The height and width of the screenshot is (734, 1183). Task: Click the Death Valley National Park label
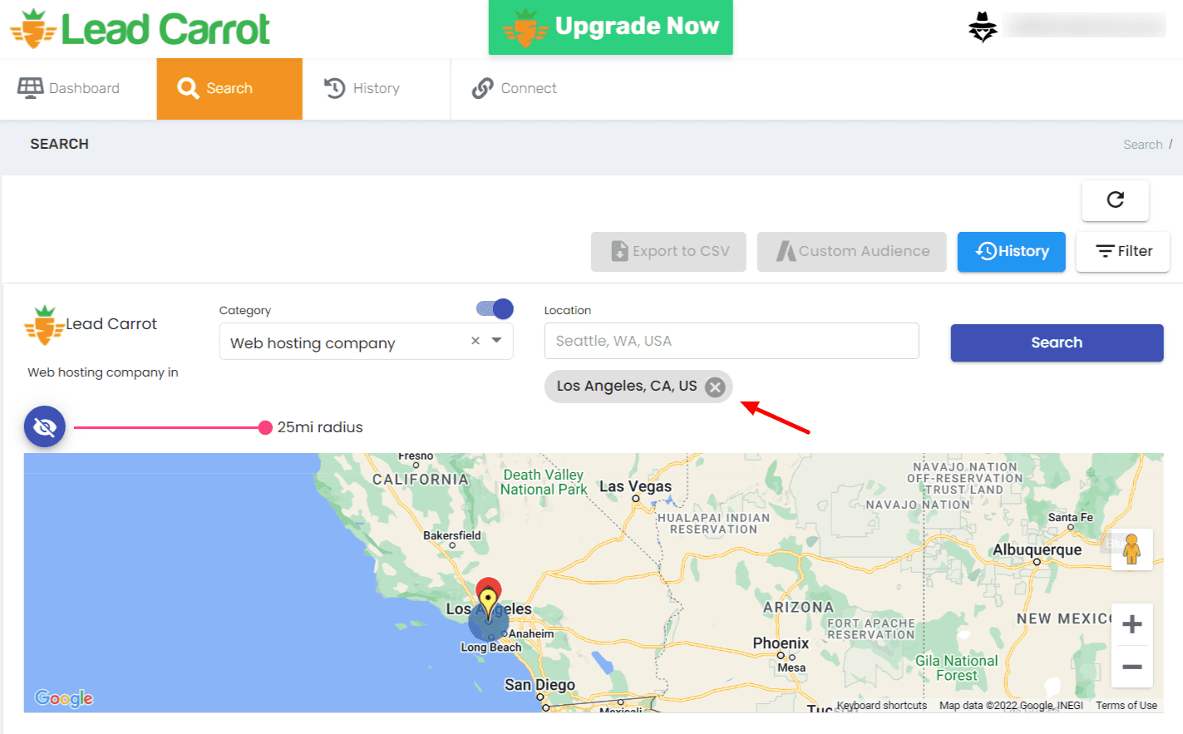click(544, 482)
